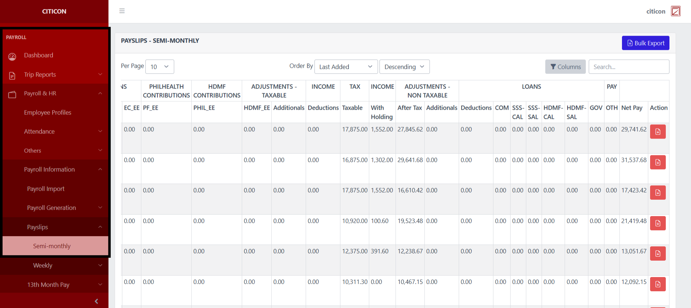Expand the Others submenu
This screenshot has width=691, height=308.
tap(100, 150)
